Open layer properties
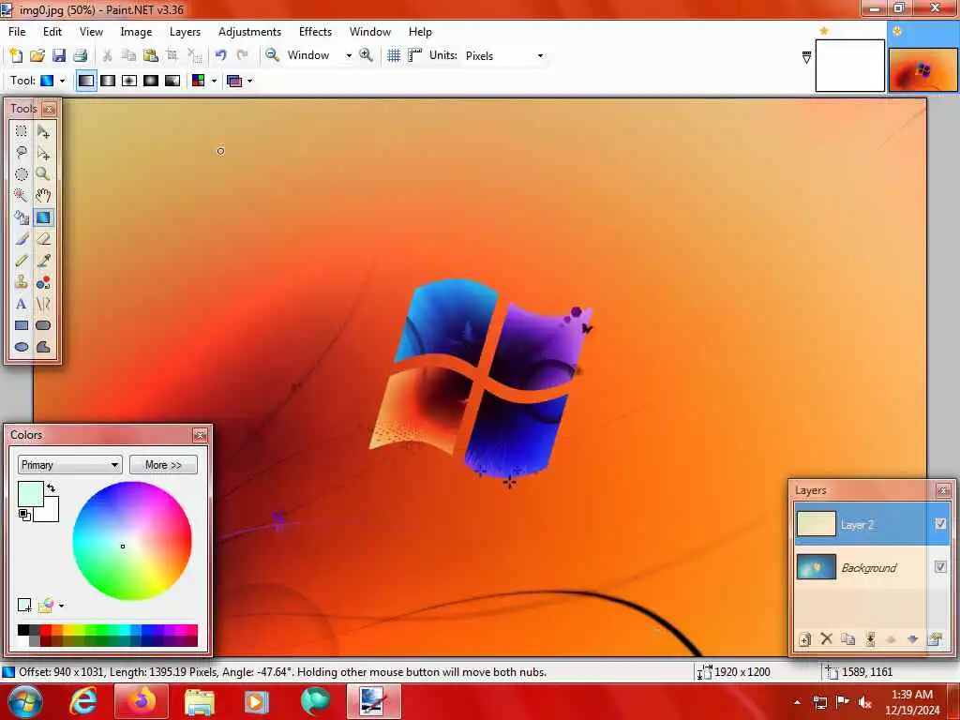The width and height of the screenshot is (960, 720). tap(935, 639)
